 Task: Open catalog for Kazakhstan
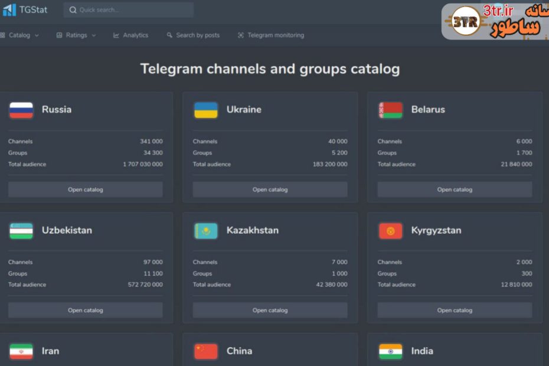click(x=270, y=310)
